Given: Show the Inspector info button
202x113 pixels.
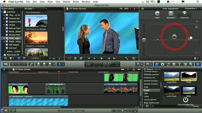Looking at the screenshot, I should [x=198, y=64].
